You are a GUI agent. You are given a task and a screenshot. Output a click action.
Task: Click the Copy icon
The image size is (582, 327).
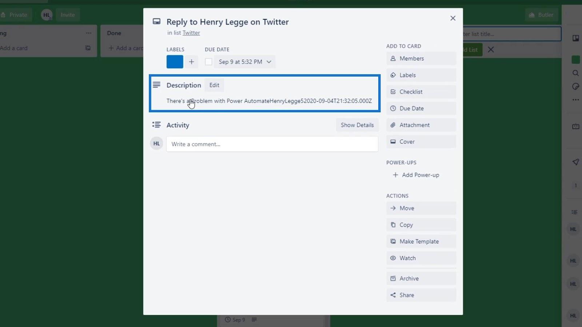(x=393, y=225)
